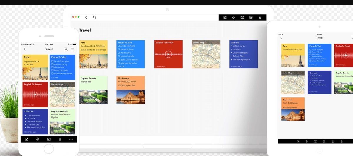Open Popular Streets note on phone
353x156 pixels.
[62, 122]
